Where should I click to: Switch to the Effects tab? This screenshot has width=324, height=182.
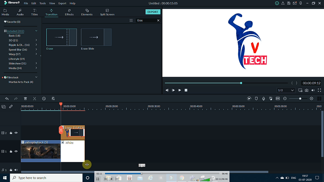coord(69,12)
